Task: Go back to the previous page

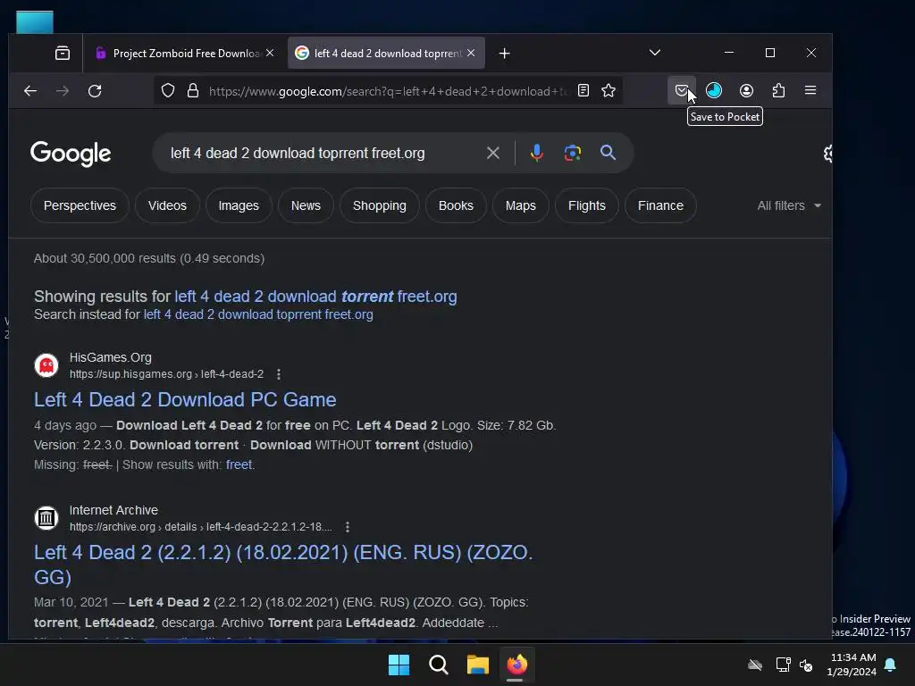Action: (30, 91)
